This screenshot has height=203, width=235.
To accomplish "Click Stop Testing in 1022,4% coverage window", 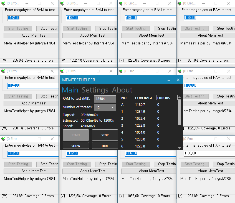I will pos(106,29).
